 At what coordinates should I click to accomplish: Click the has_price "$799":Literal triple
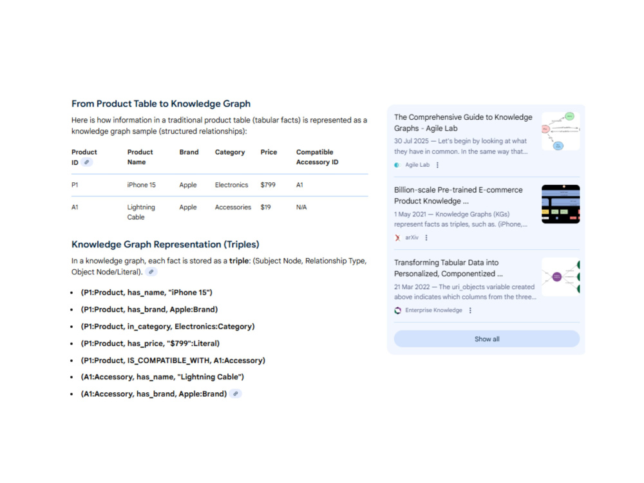pos(150,343)
